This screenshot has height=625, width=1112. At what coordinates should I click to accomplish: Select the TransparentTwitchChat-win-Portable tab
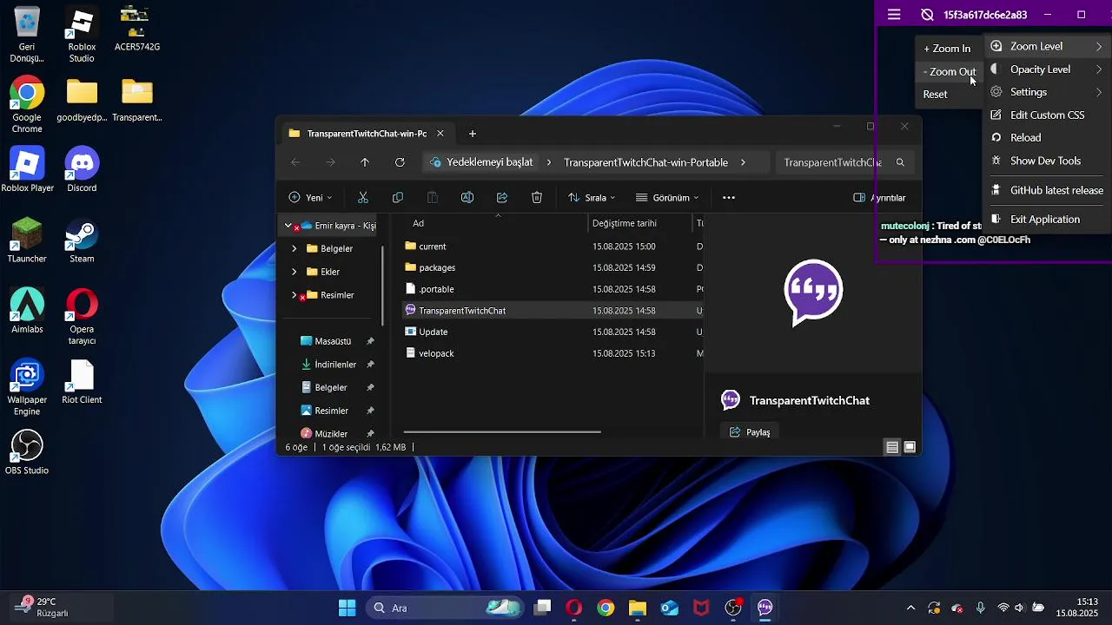click(x=367, y=134)
